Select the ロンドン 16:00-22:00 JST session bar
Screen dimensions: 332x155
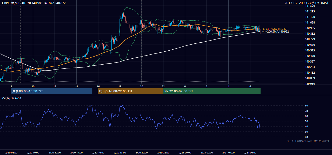130,91
